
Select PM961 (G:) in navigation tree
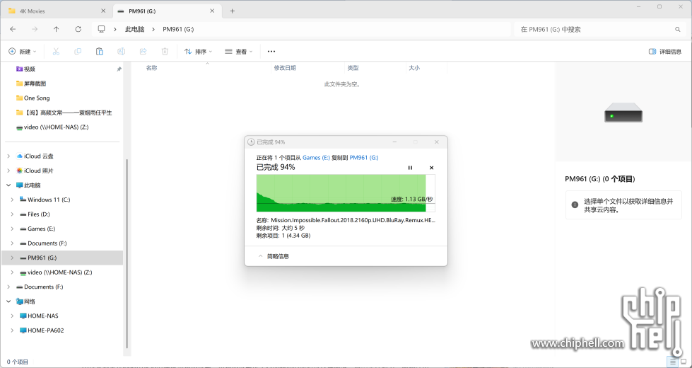[x=64, y=258]
